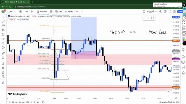Open the ideas lightbulb panel

click(x=183, y=50)
